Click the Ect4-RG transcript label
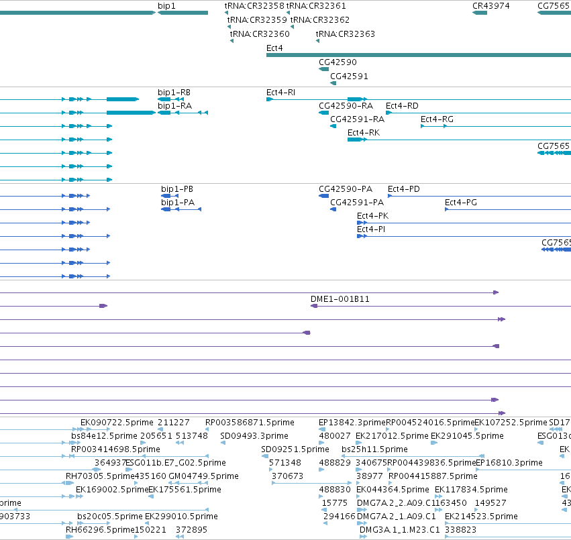This screenshot has width=571, height=540. tap(437, 119)
